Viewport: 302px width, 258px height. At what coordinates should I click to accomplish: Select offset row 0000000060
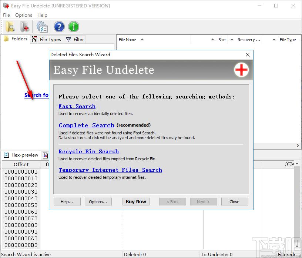coord(21,212)
